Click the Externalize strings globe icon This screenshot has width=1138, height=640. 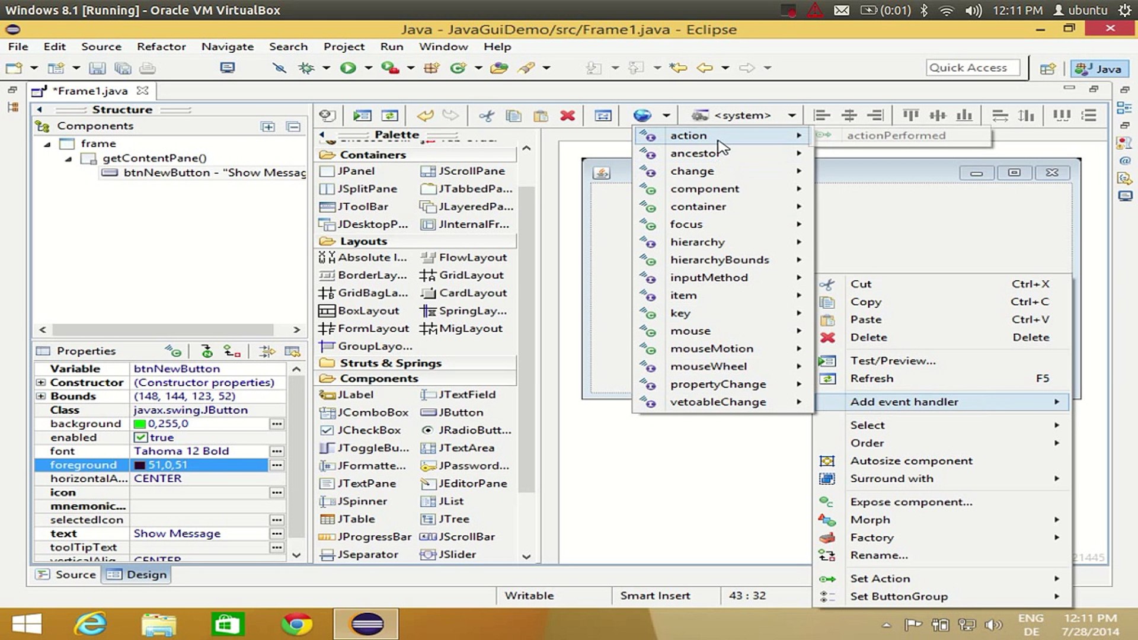642,116
